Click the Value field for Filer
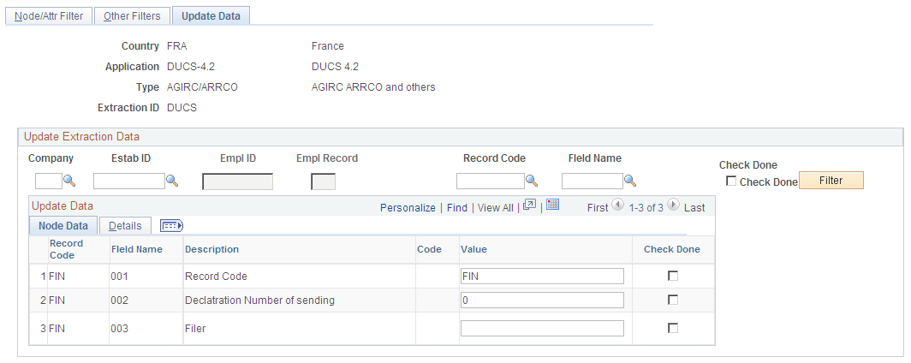Screen dimensions: 911x363 [x=542, y=328]
